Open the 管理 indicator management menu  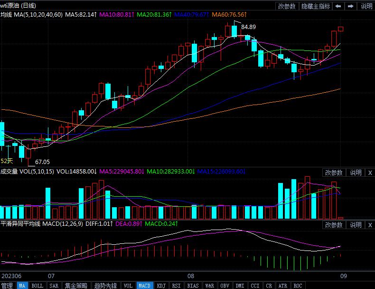(x=8, y=286)
